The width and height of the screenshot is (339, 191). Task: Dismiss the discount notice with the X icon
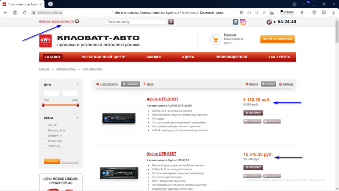[77, 21]
